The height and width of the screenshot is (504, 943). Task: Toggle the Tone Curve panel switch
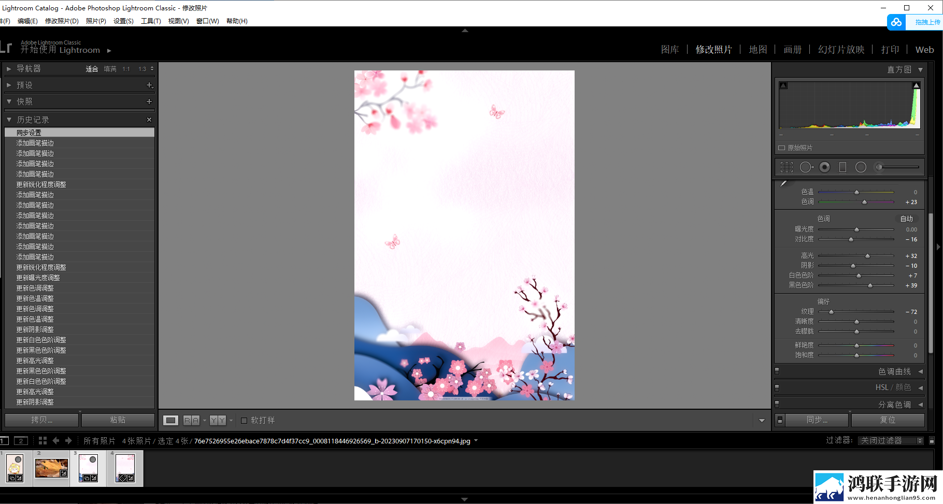[777, 371]
